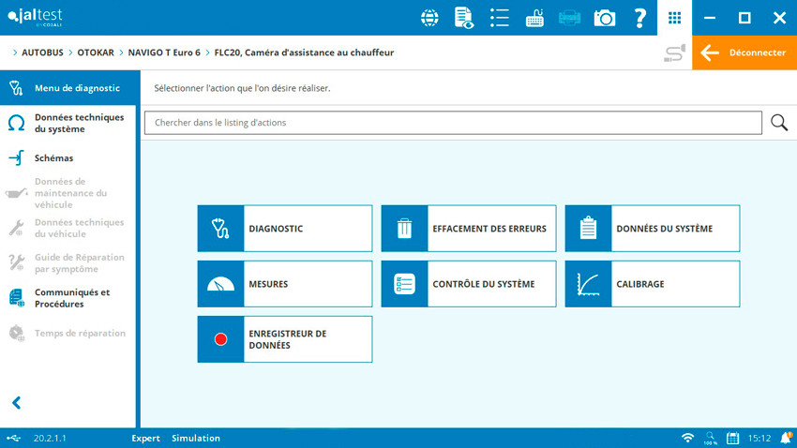The width and height of the screenshot is (797, 448).
Task: Open the on-screen keyboard icon
Action: pos(534,19)
